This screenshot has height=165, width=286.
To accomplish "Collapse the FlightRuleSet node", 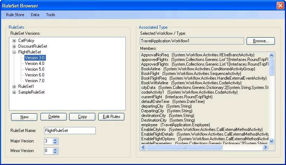I will [14, 52].
